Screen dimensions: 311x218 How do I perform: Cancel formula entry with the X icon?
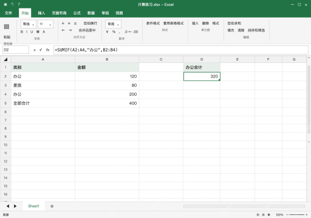point(35,50)
